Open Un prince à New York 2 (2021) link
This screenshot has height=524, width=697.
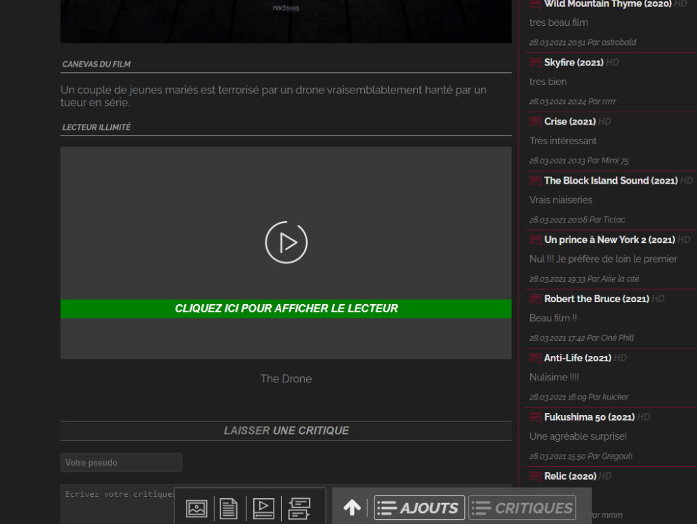point(609,240)
